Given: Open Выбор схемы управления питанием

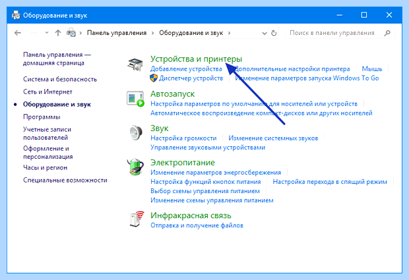Looking at the screenshot, I should tap(205, 191).
